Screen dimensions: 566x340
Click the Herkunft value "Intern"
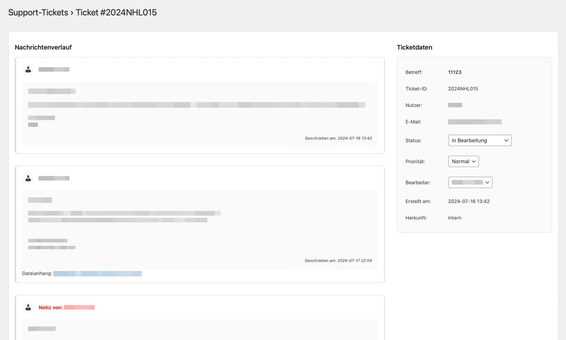[455, 218]
